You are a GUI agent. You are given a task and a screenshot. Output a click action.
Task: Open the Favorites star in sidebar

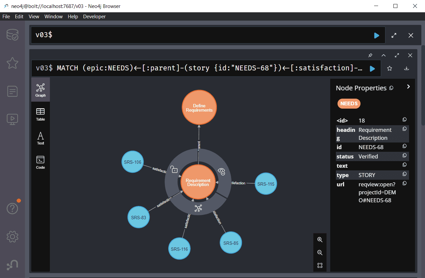tap(12, 63)
